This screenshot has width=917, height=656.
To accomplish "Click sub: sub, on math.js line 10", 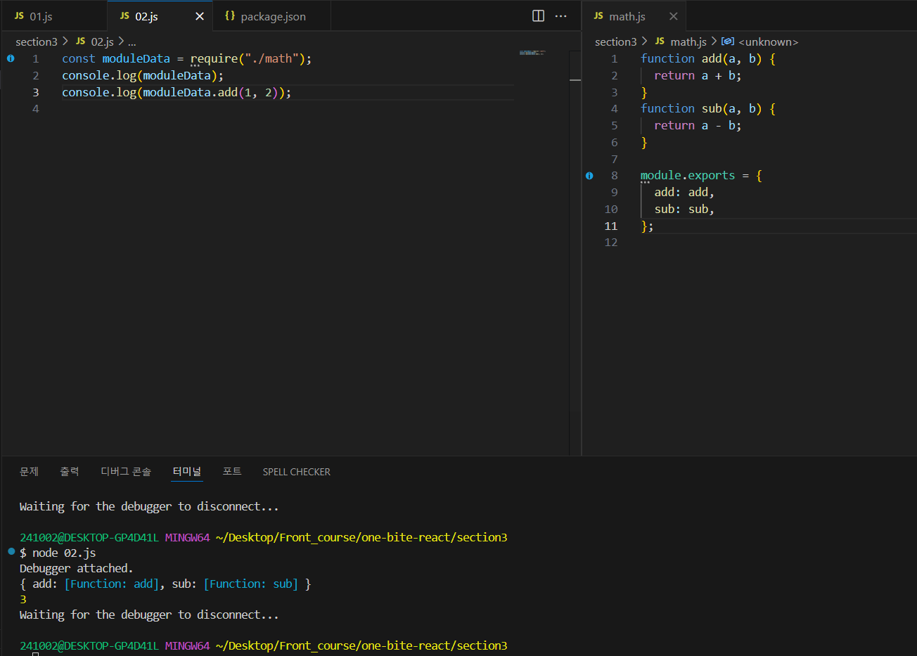I will coord(684,209).
